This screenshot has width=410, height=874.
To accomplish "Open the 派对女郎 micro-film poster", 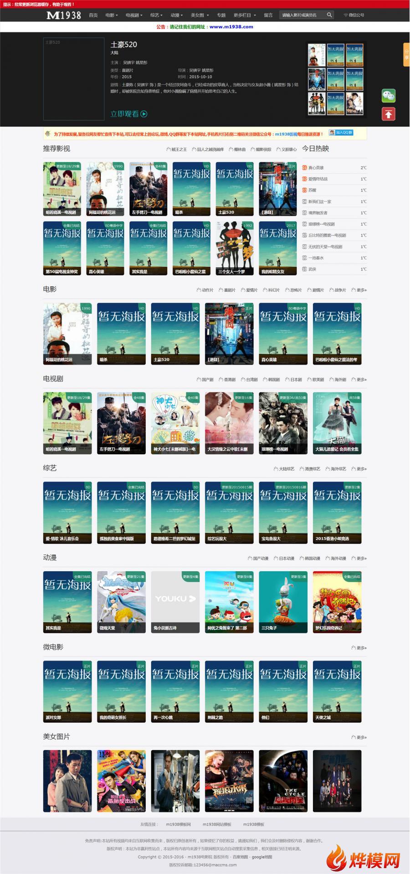I will pos(67,691).
